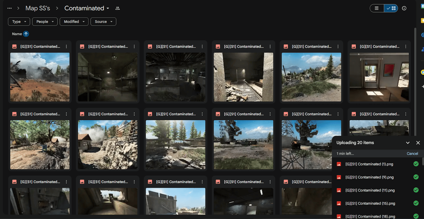Open the Type filter dropdown
424x219 pixels.
[19, 21]
